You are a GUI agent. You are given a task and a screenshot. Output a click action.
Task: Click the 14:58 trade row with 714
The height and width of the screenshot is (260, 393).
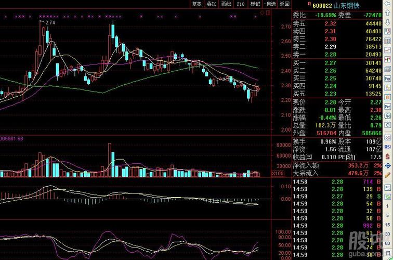pyautogui.click(x=337, y=182)
